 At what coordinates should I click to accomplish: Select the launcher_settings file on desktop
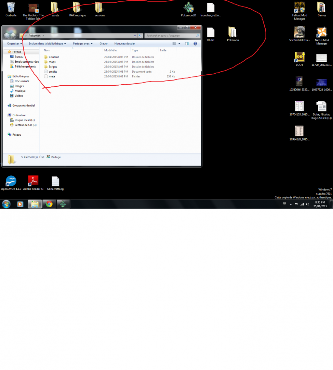[x=211, y=10]
